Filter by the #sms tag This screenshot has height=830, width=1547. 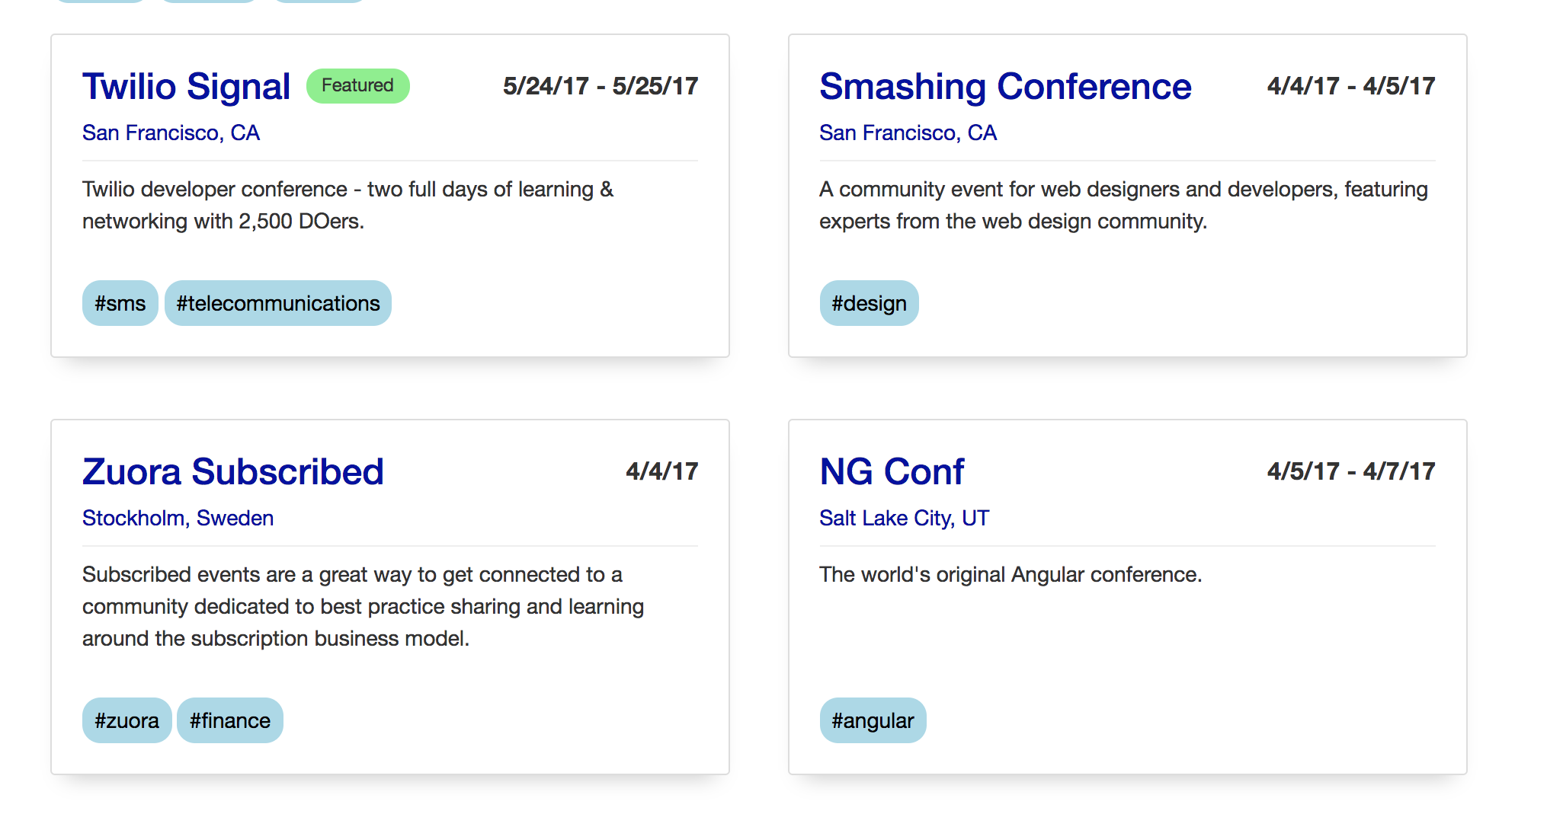(120, 303)
